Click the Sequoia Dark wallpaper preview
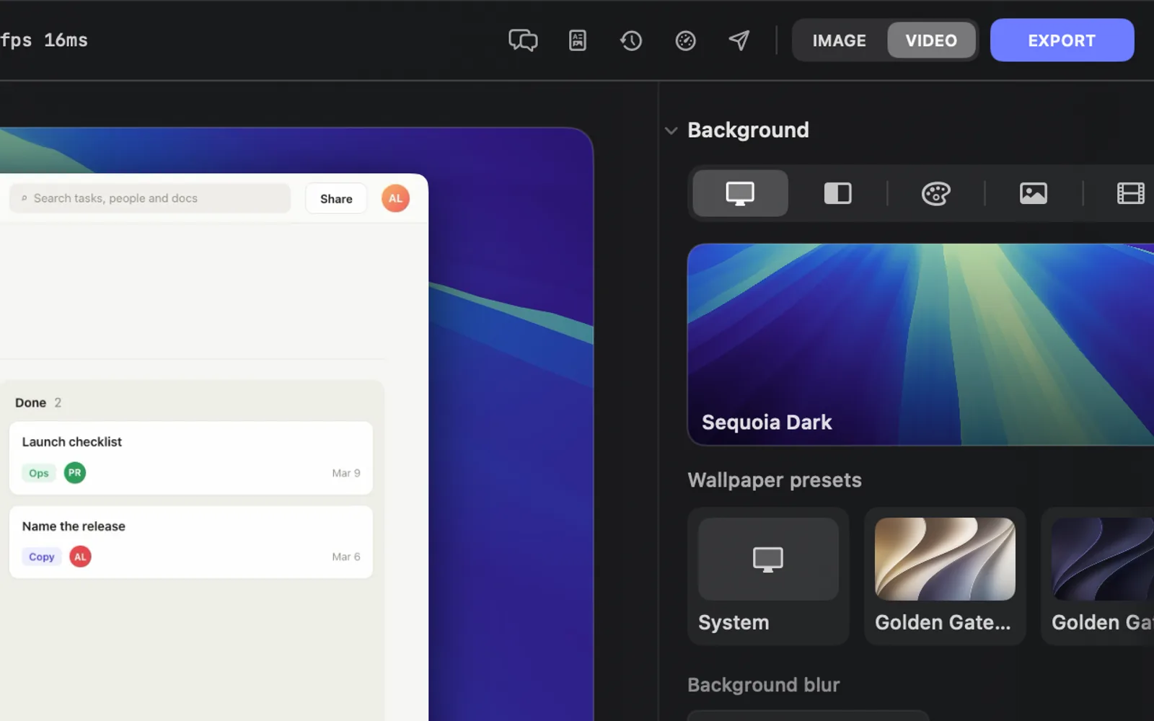The image size is (1154, 721). point(921,345)
